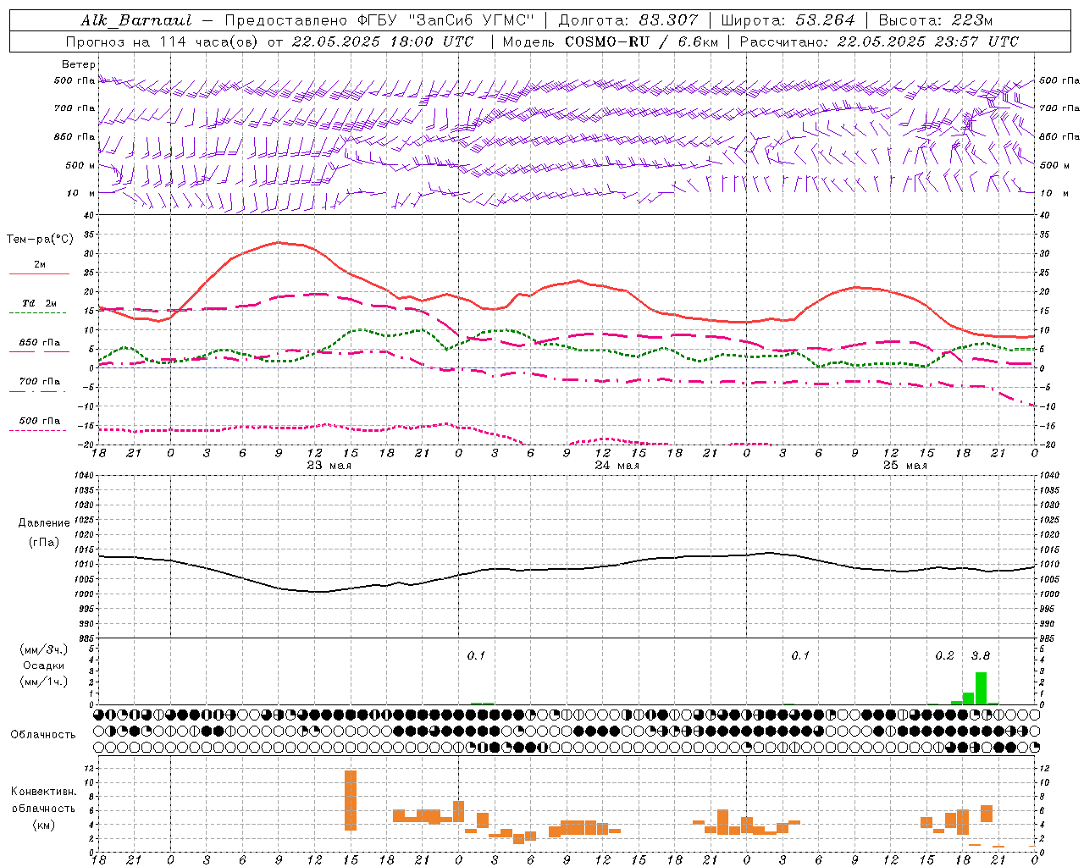The image size is (1084, 867).
Task: Click the station name Alk_Barnaul
Action: coord(136,20)
